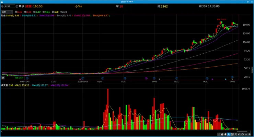Click the 單:18 single volume value
The height and width of the screenshot is (137, 254).
119,6
